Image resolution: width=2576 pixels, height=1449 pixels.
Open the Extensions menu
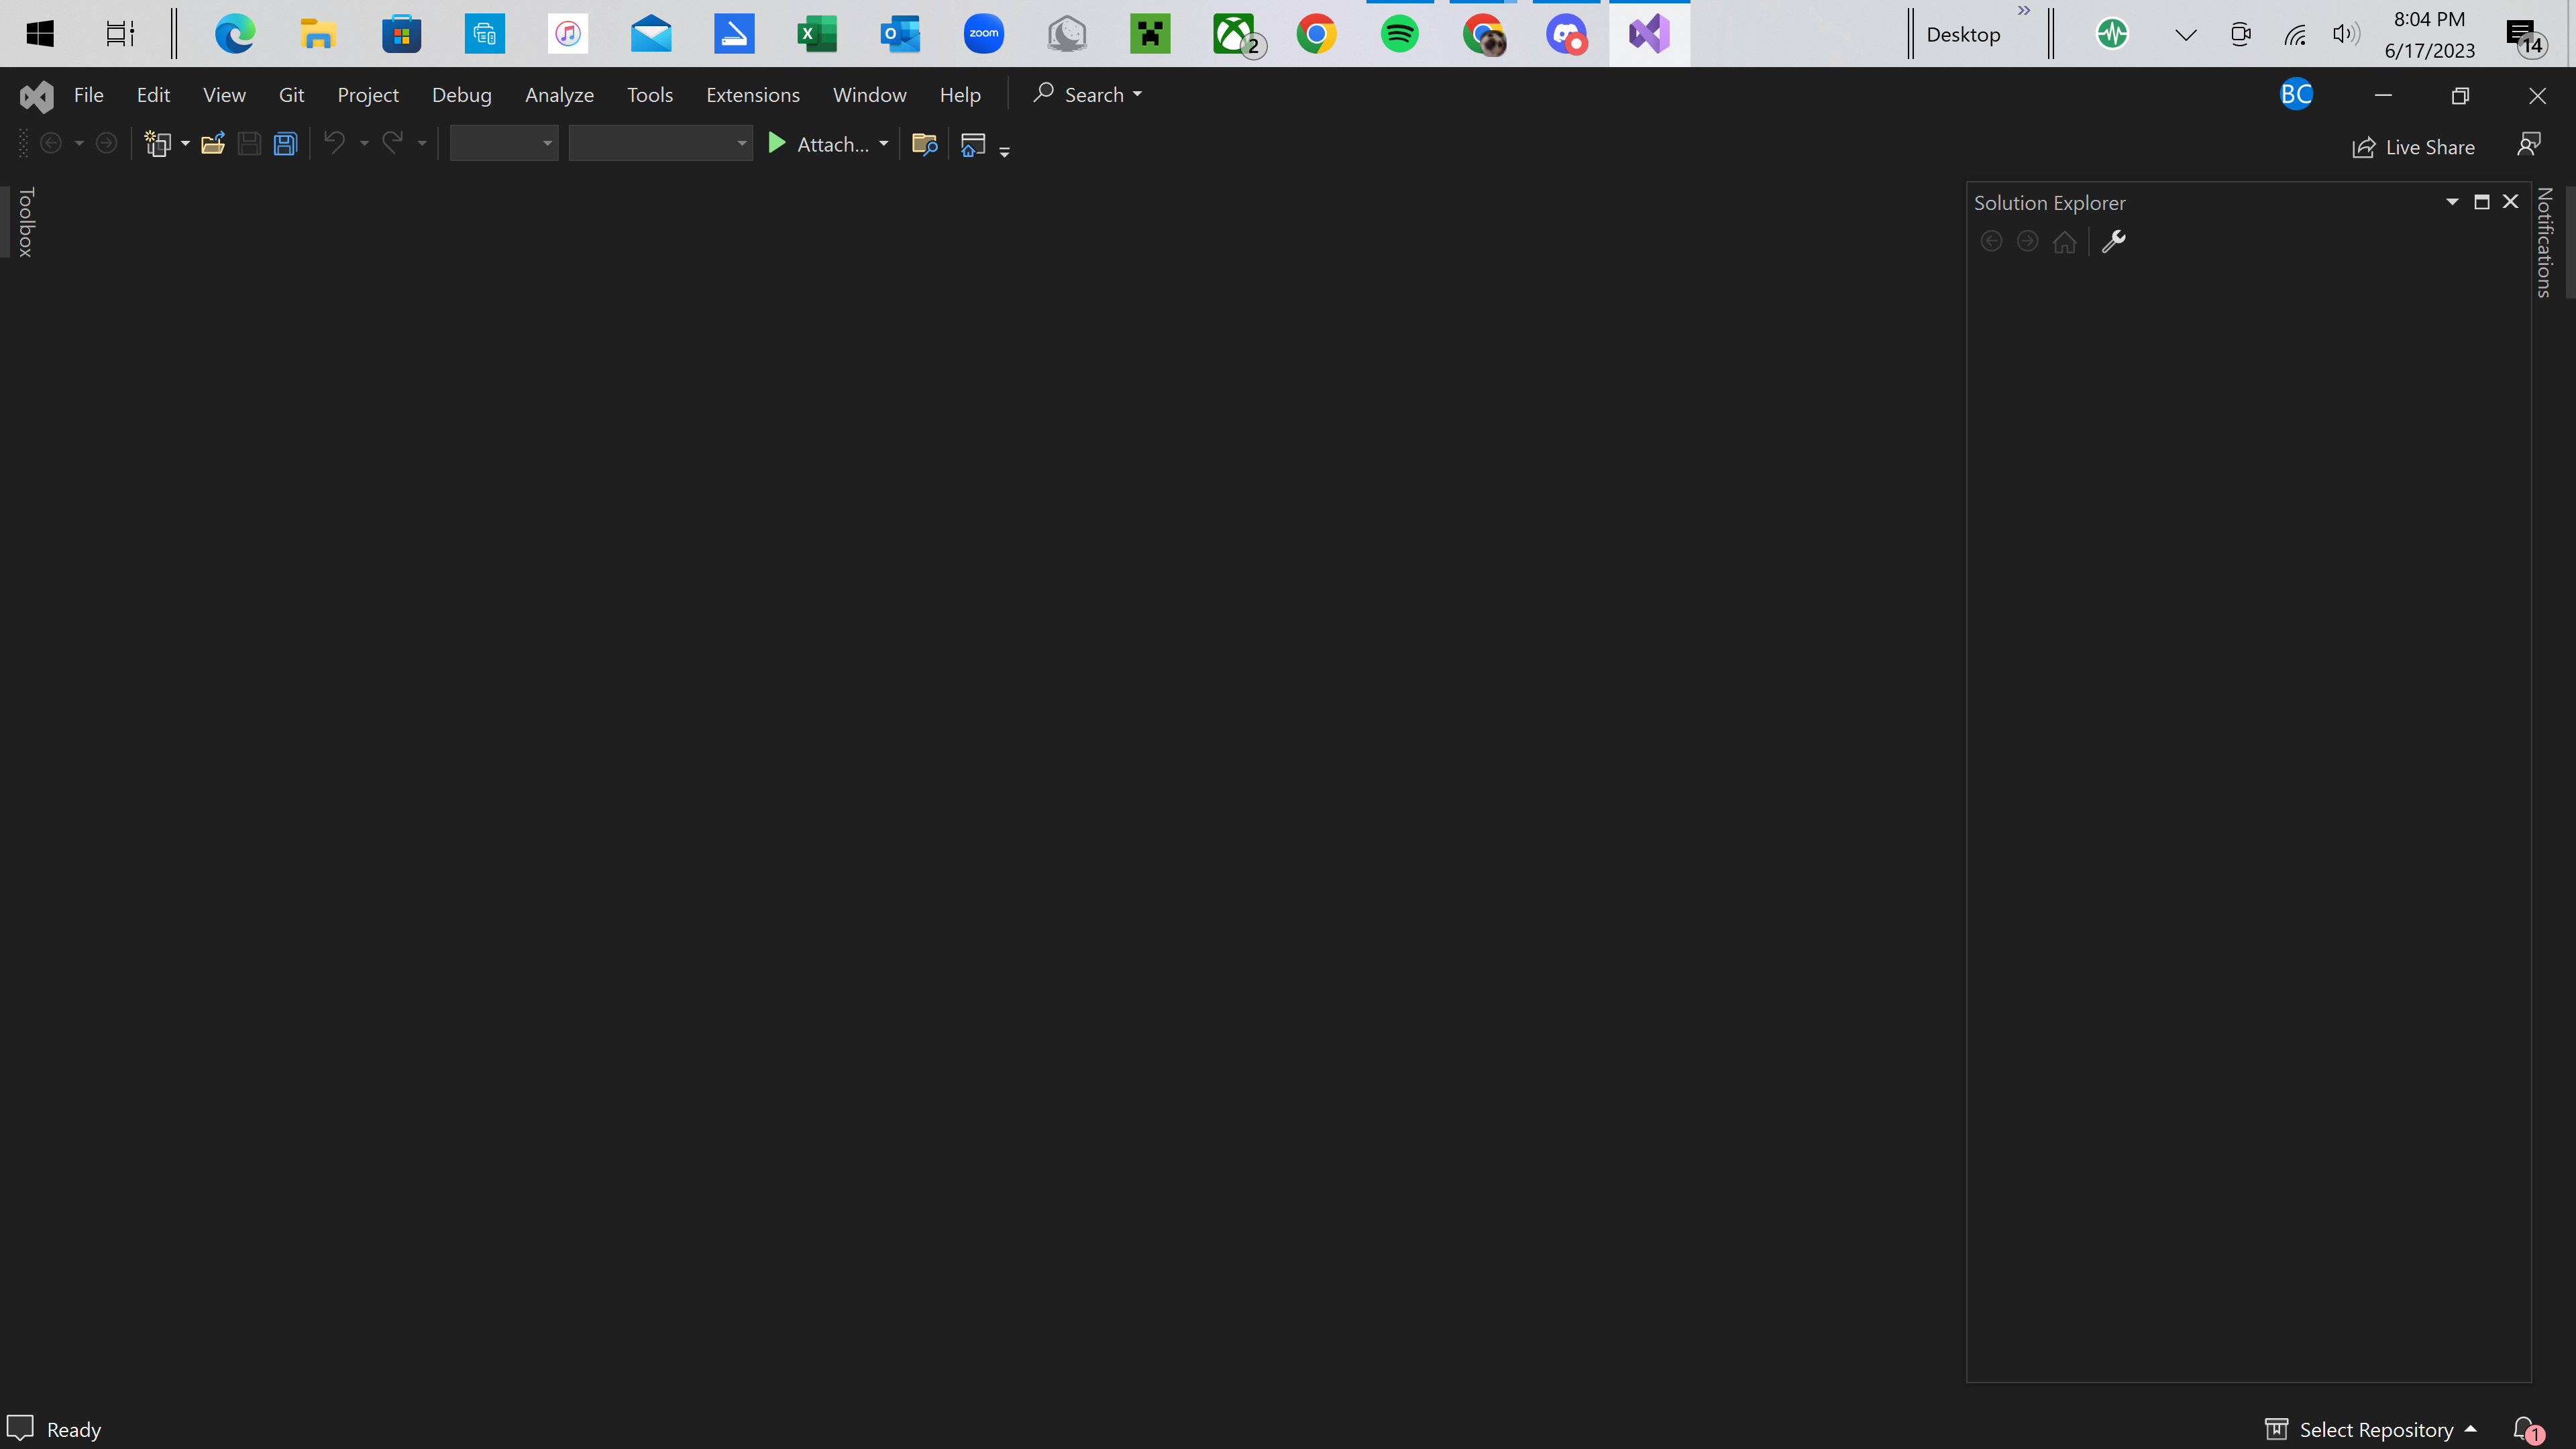coord(752,95)
